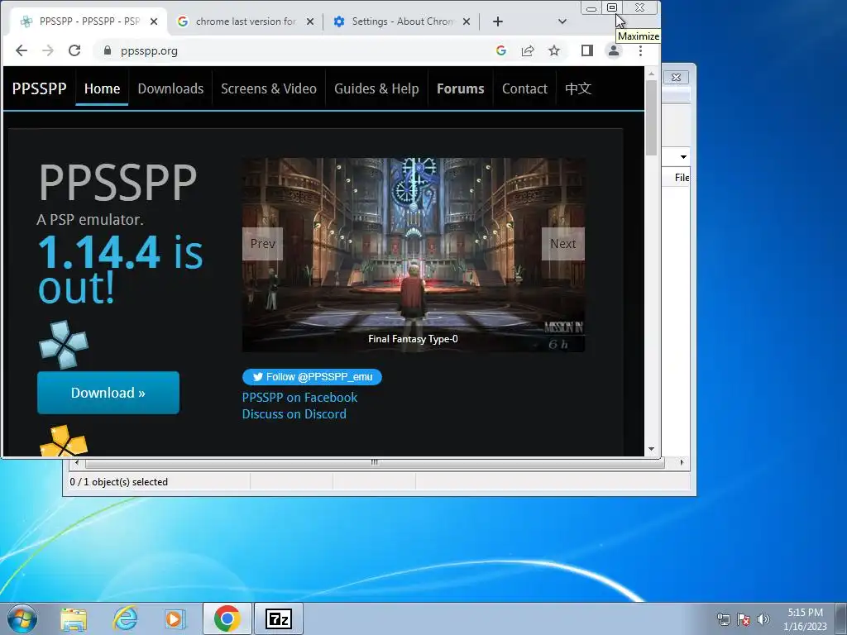Click the Final Fantasy Type-0 screenshot

coord(414,255)
